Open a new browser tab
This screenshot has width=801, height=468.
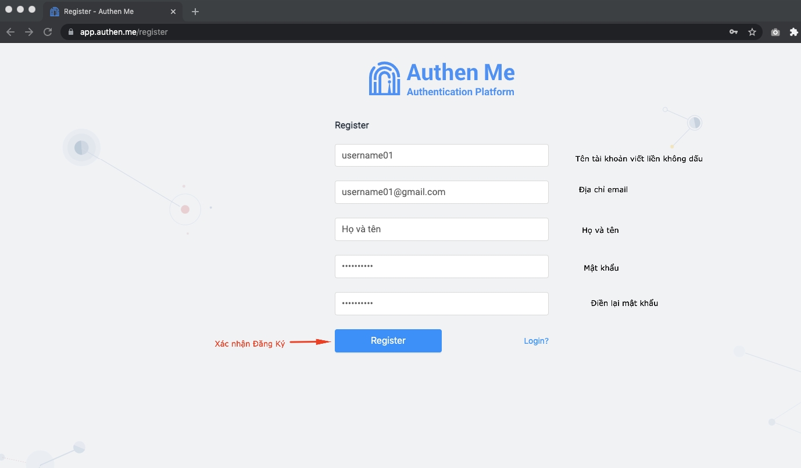[x=195, y=12]
